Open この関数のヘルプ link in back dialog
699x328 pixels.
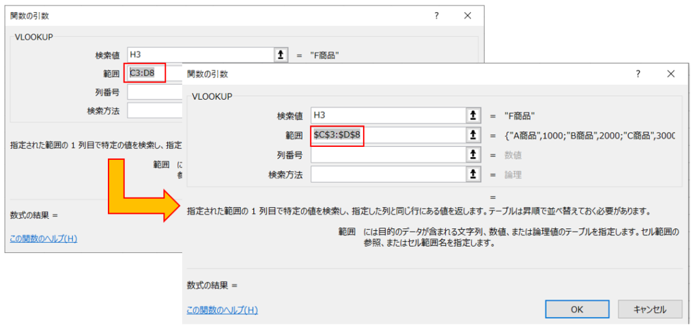(44, 238)
